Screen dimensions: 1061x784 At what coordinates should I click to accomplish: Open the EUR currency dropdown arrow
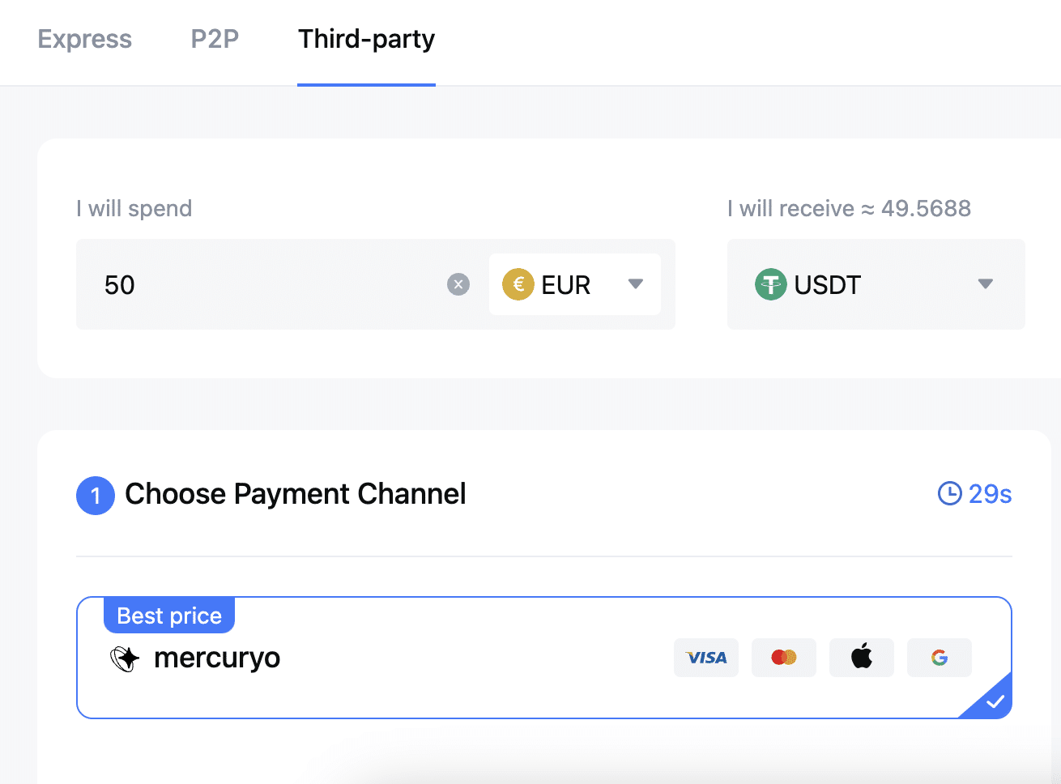point(636,284)
